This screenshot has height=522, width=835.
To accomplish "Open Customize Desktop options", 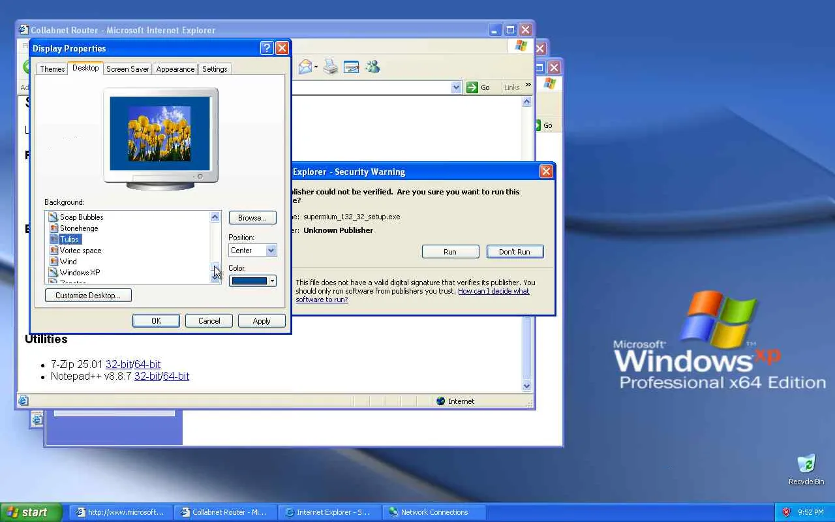I will point(88,296).
